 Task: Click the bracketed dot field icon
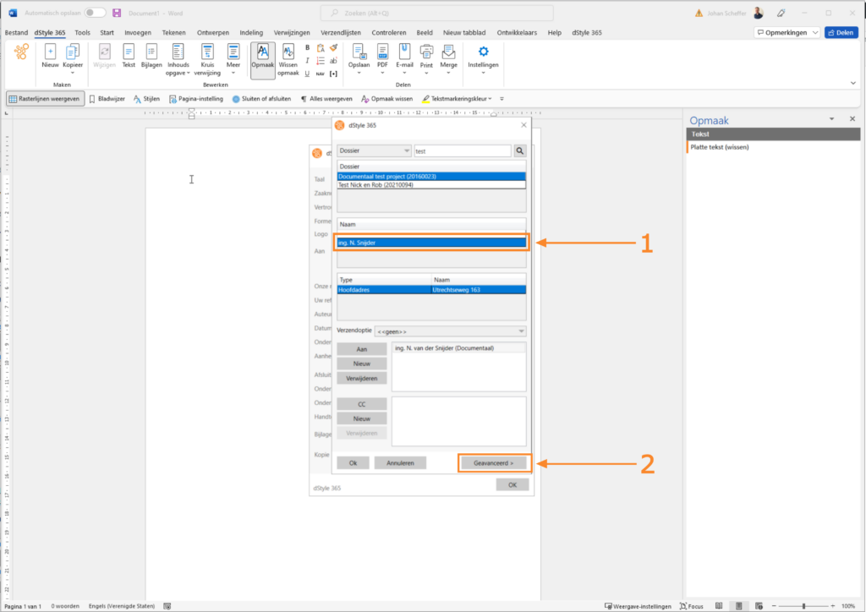pyautogui.click(x=333, y=74)
